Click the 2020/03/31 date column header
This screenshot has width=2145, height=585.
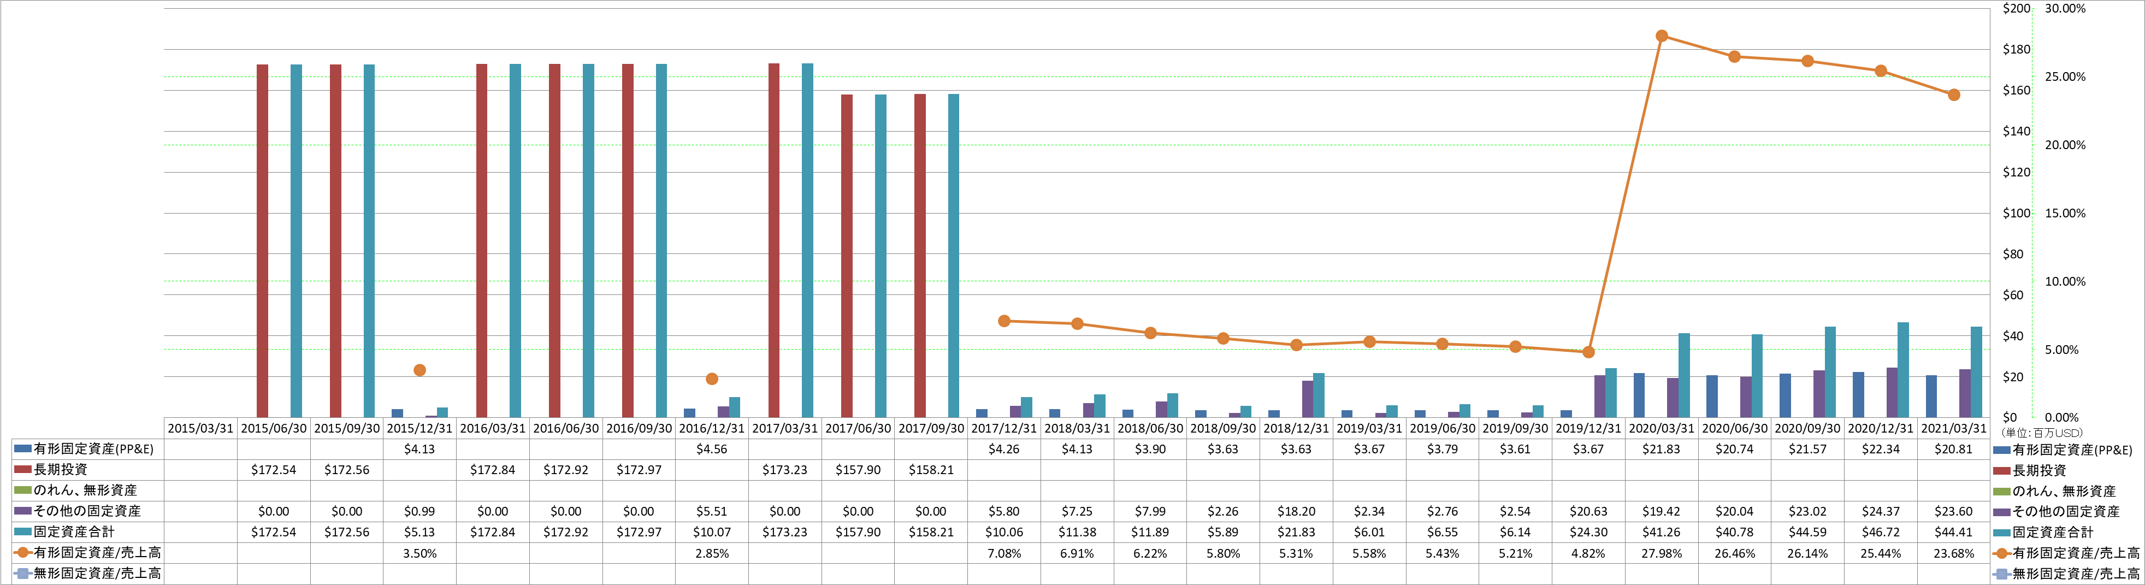point(1661,428)
